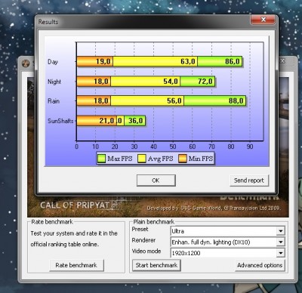Click the yellow Avg FPS legend swatch
The image size is (302, 293).
click(142, 159)
